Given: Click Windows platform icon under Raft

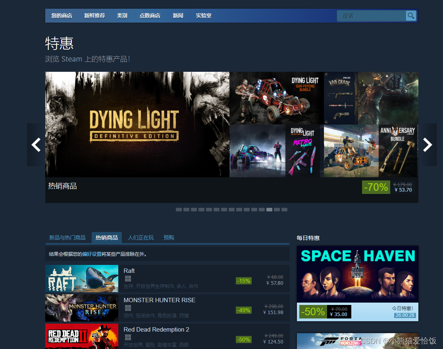Looking at the screenshot, I should [x=128, y=279].
